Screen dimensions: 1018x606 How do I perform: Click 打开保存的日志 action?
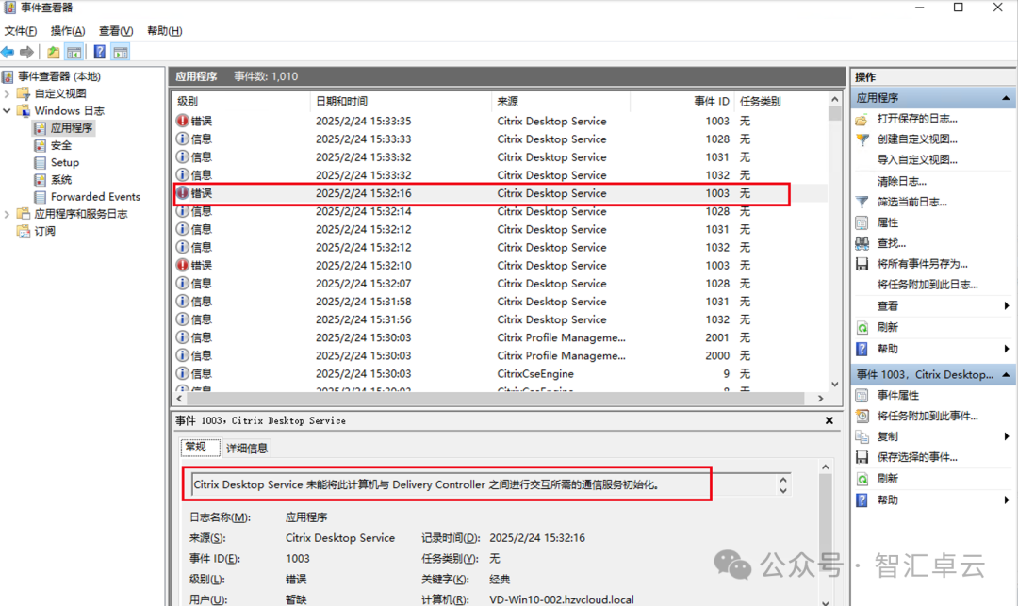pyautogui.click(x=917, y=119)
